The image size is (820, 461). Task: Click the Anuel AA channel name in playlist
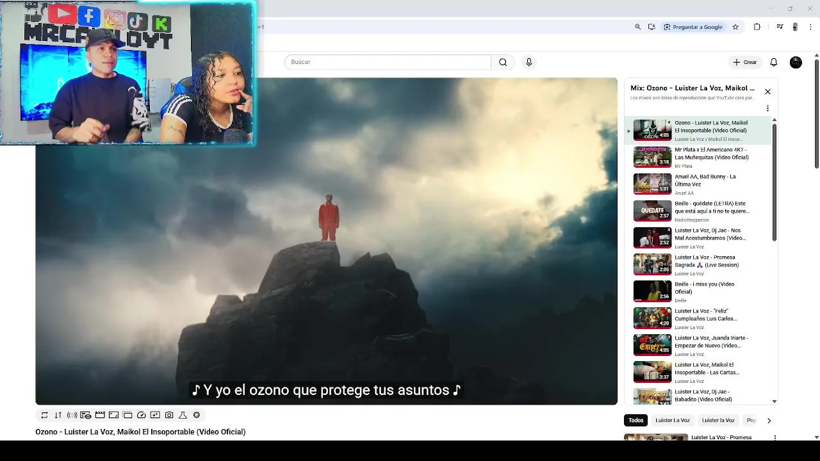[x=684, y=193]
